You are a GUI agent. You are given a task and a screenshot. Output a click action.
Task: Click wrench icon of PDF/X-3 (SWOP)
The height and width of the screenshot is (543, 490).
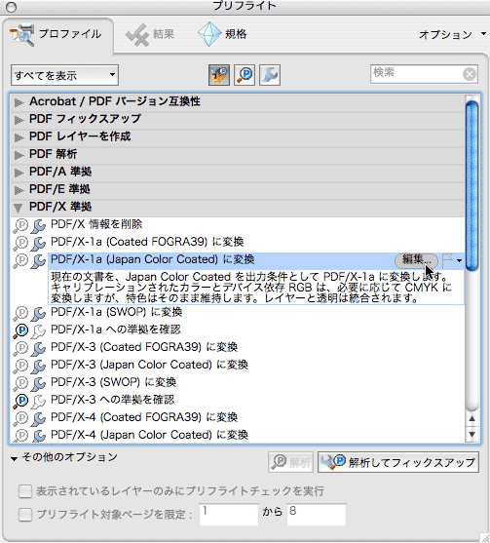pyautogui.click(x=38, y=384)
